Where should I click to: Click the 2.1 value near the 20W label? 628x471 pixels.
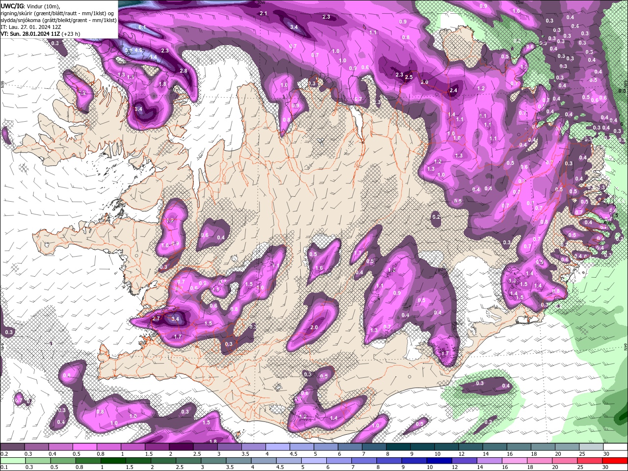click(263, 13)
